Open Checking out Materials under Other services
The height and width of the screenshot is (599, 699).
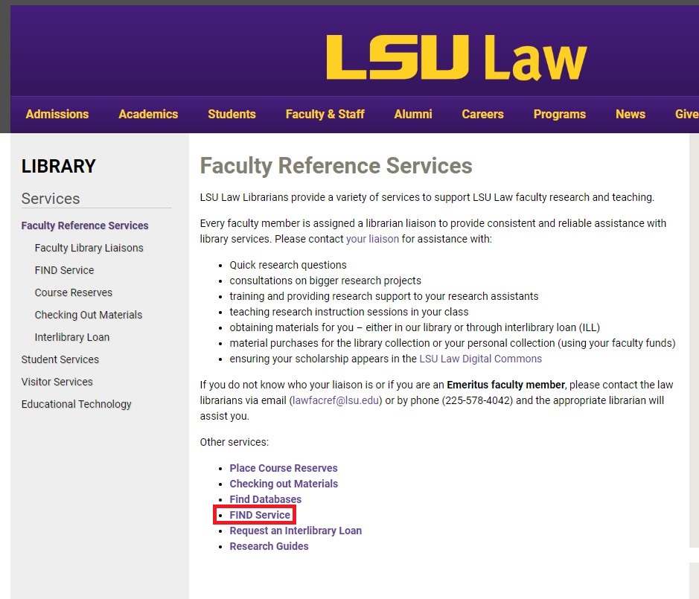tap(284, 484)
